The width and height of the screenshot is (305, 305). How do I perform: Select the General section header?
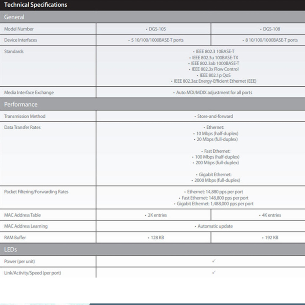pyautogui.click(x=14, y=17)
